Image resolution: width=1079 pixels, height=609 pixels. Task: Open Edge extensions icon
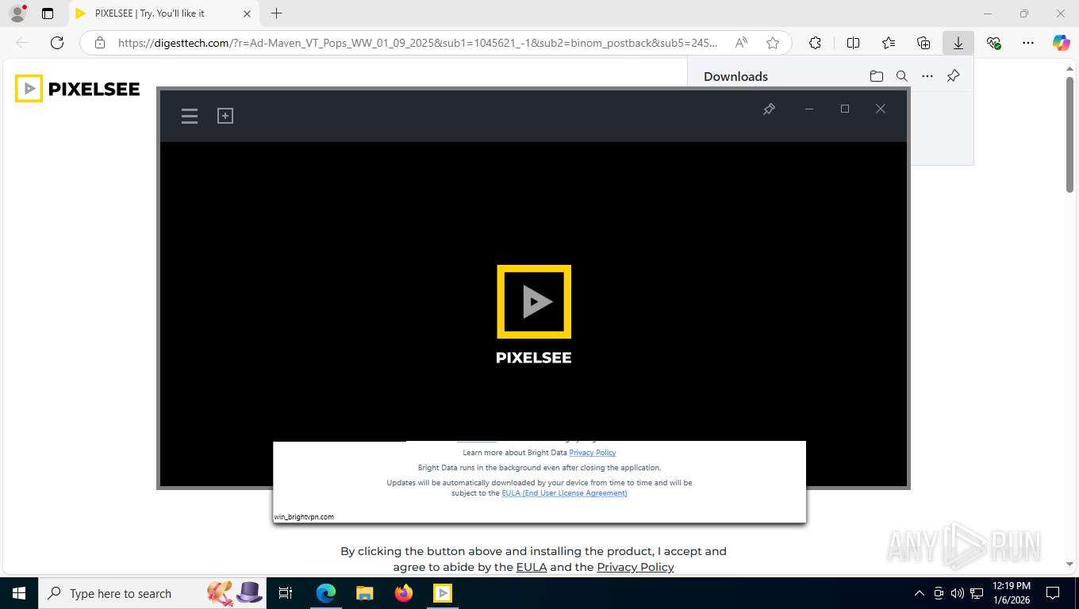(x=815, y=43)
